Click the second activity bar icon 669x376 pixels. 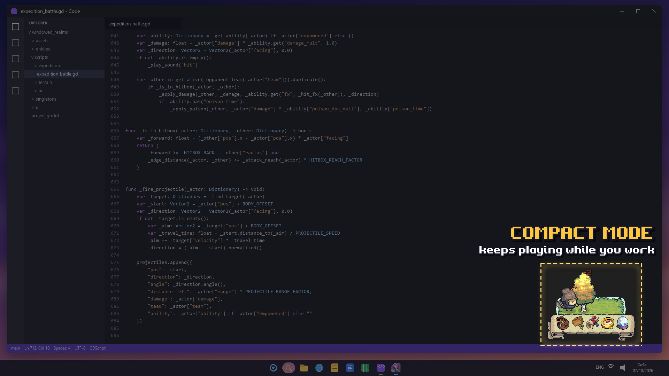pos(15,43)
